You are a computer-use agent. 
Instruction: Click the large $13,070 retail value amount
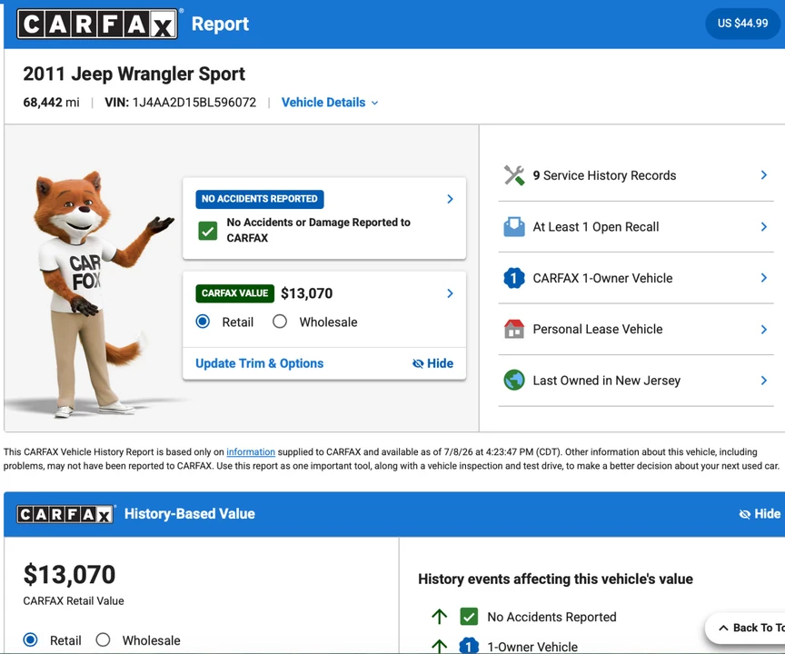click(x=70, y=574)
